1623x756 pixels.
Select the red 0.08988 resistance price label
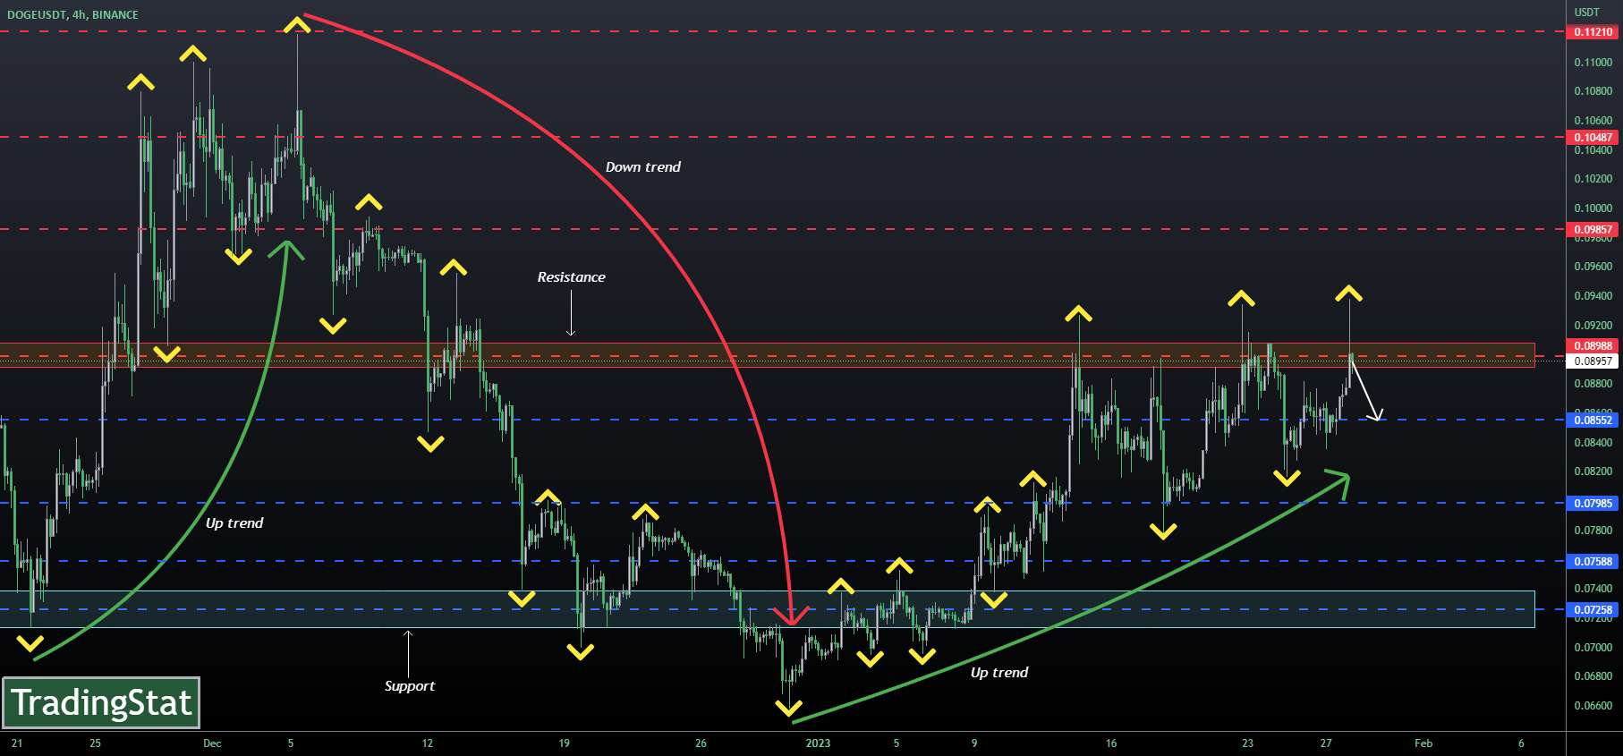[x=1593, y=346]
